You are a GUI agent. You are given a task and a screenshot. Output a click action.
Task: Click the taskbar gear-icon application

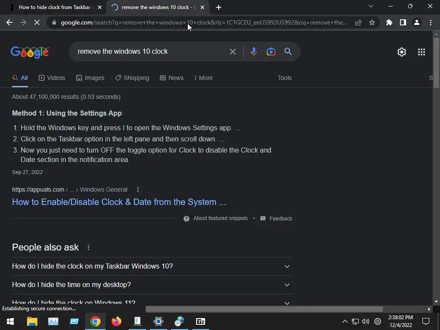[x=158, y=321]
